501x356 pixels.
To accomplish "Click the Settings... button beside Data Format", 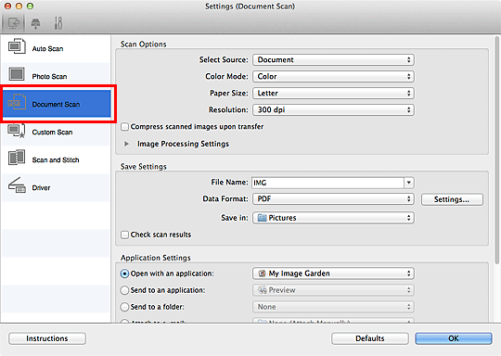I will [452, 199].
